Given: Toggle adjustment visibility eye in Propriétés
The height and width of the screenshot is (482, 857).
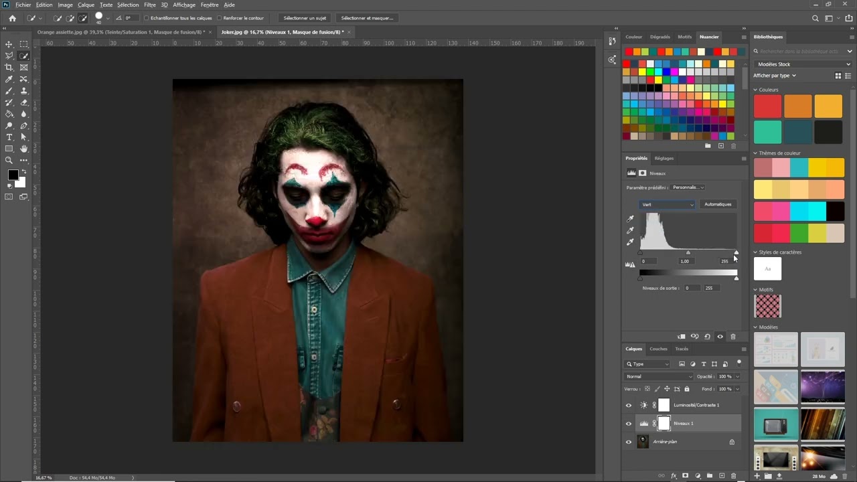Looking at the screenshot, I should [720, 337].
